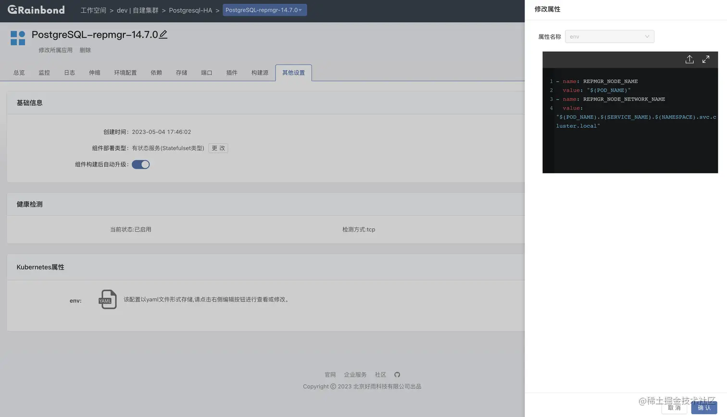Switch to the 构建源 tab
This screenshot has height=417, width=727.
(260, 73)
